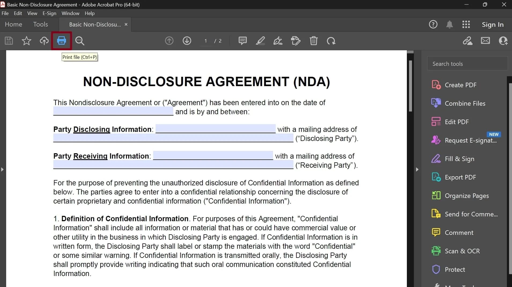This screenshot has height=287, width=512.
Task: Share a link to this file
Action: click(467, 41)
